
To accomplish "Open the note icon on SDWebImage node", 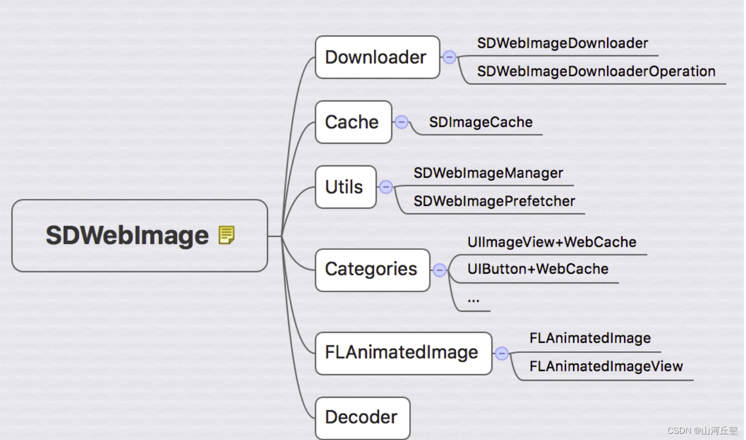I will click(x=226, y=235).
